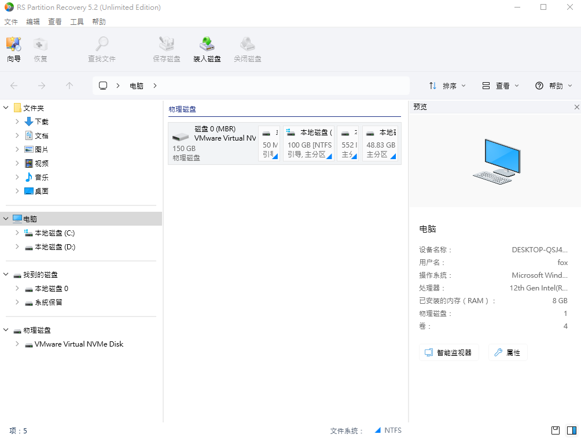Select 文档 documents icon in tree

click(28, 135)
